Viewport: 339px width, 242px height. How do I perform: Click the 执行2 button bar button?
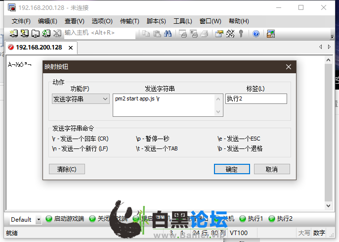point(280,219)
